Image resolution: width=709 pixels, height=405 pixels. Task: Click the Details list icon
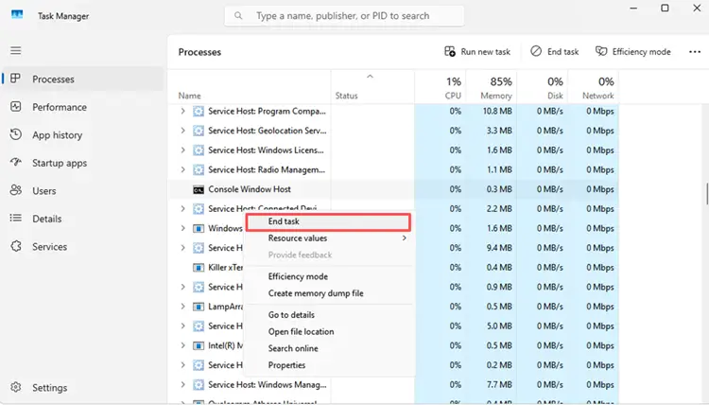16,218
